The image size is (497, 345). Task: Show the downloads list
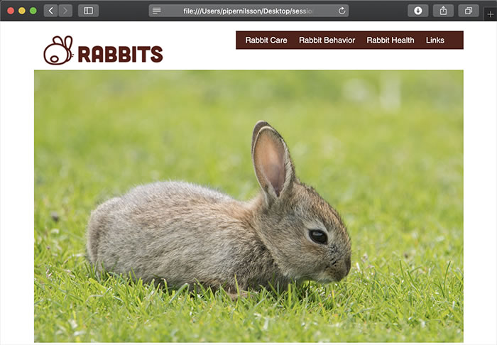click(x=418, y=11)
